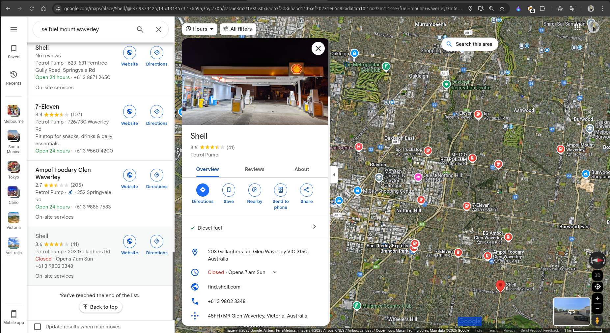
Task: Get Directions to Shell 203 Gallaghers Rd
Action: pos(157,245)
